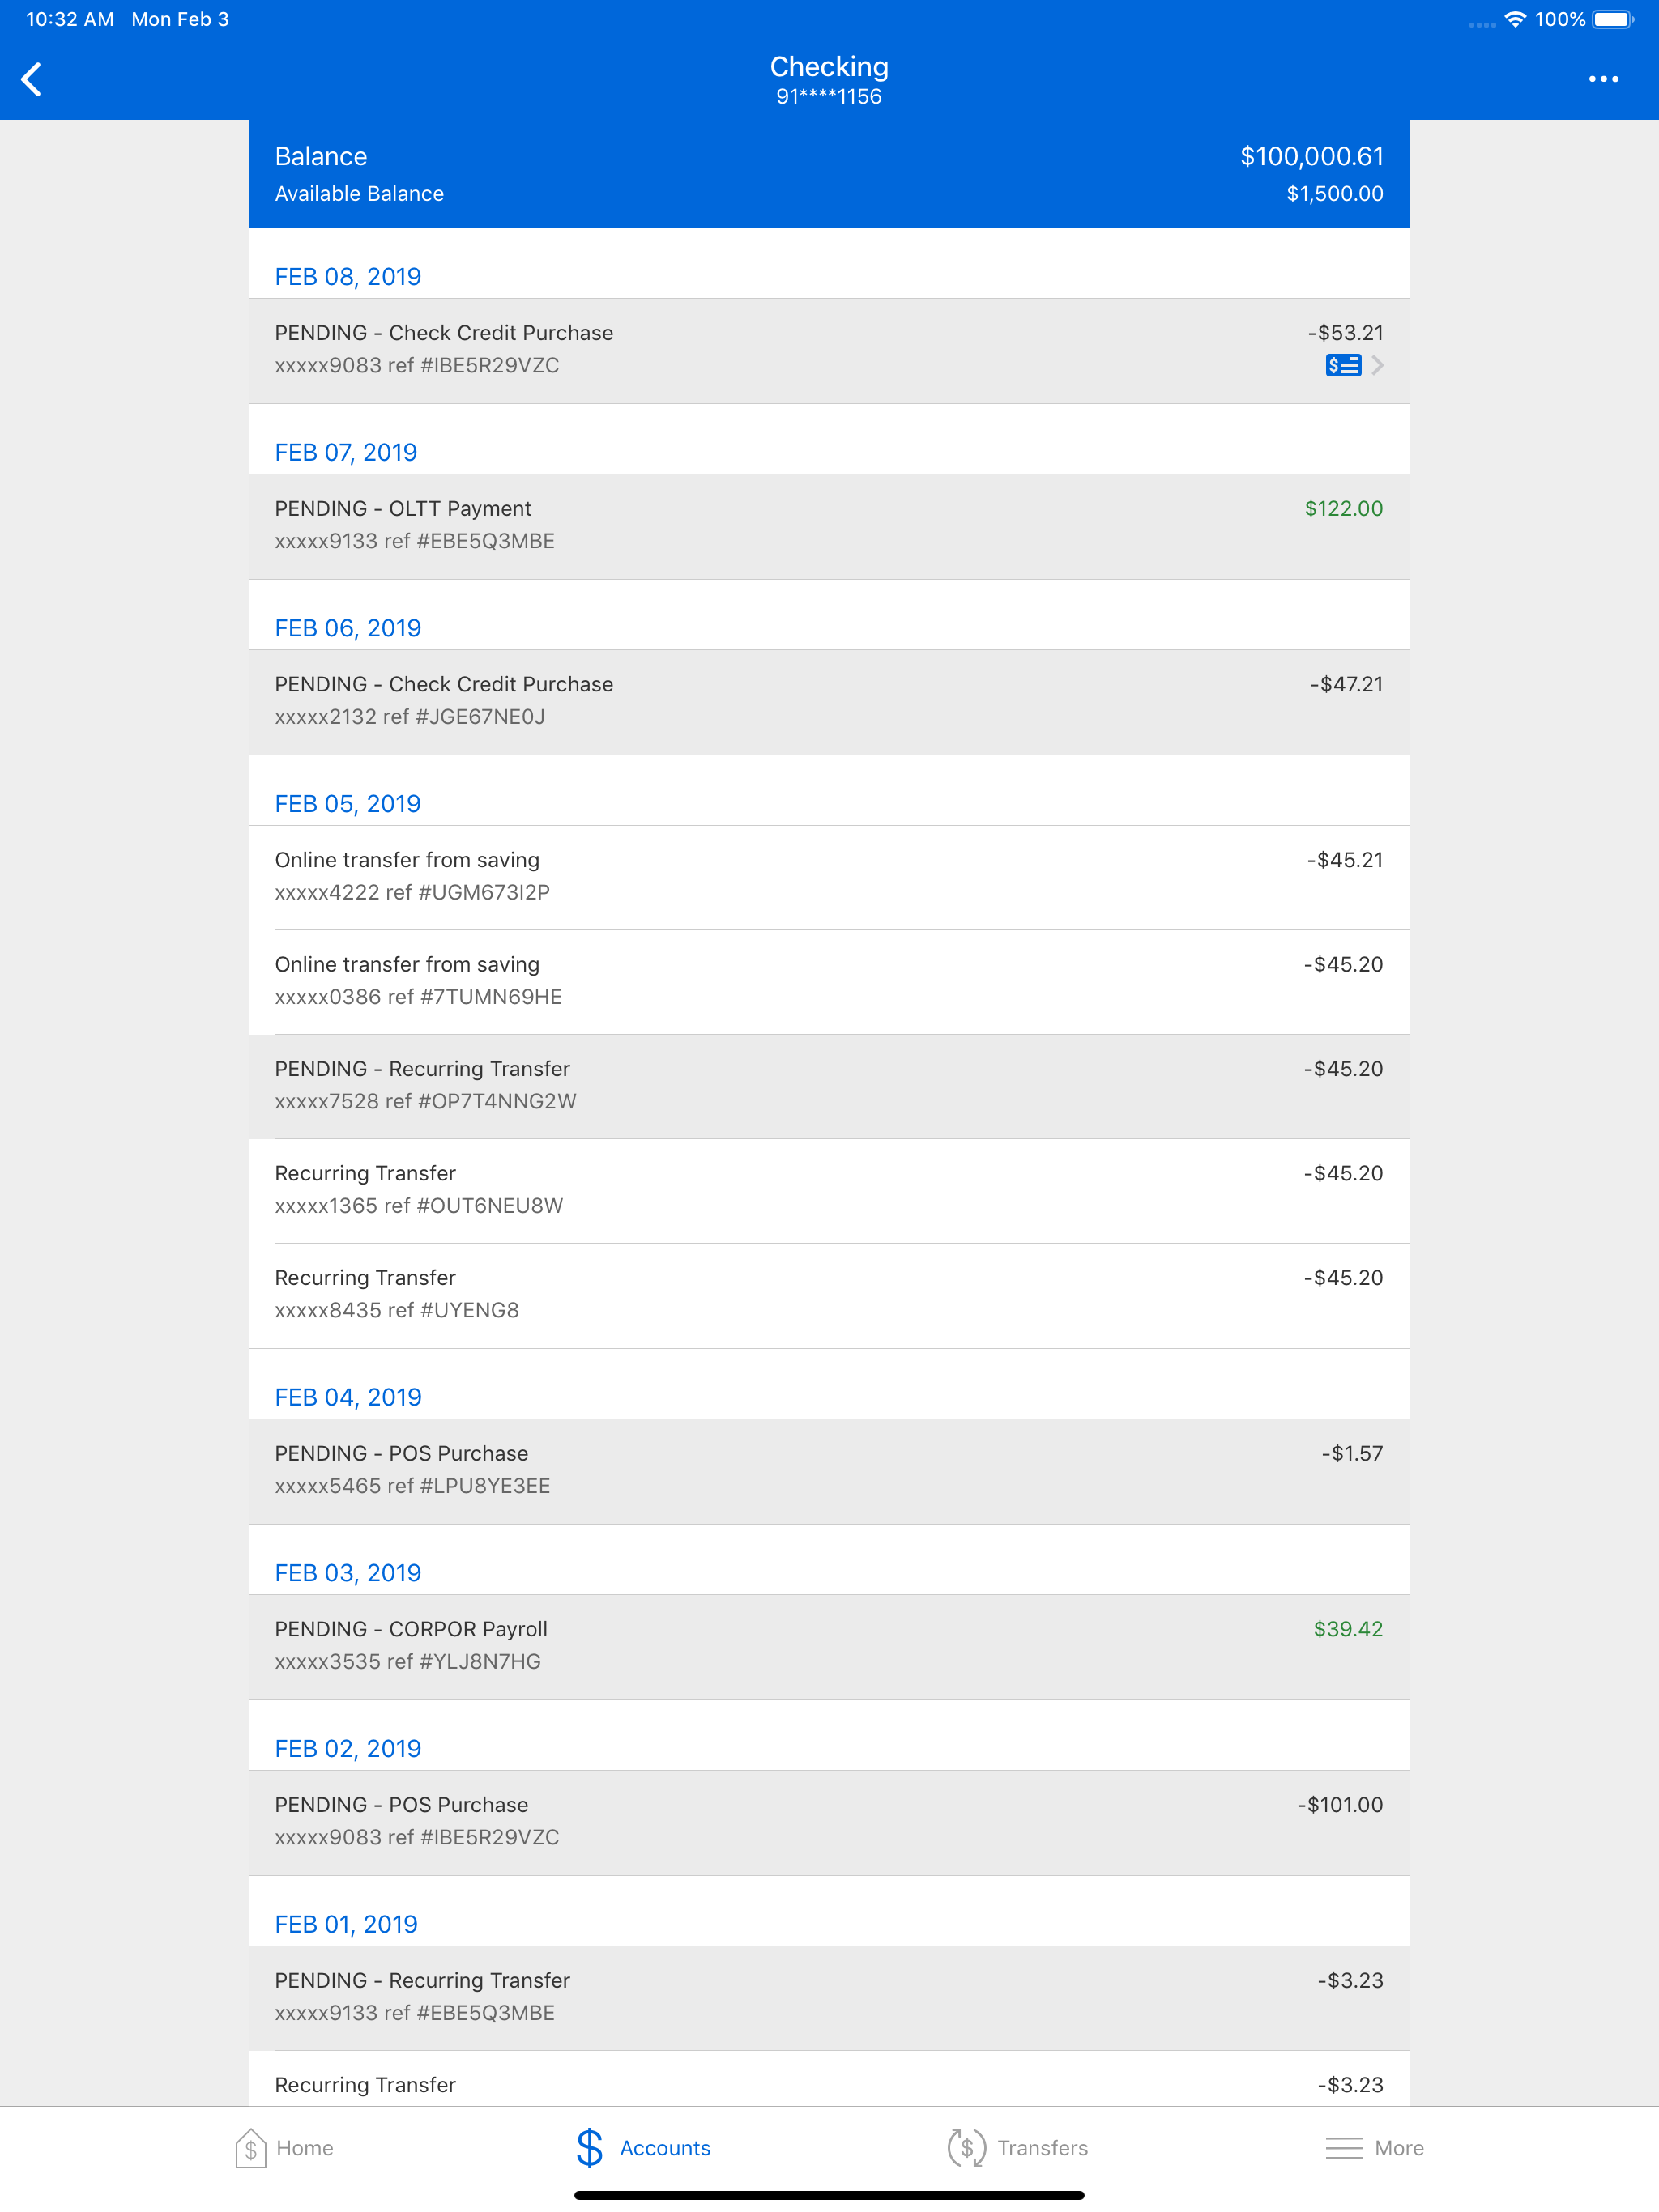Switch to the Transfers tab label
Viewport: 1659px width, 2212px height.
coord(1043,2147)
